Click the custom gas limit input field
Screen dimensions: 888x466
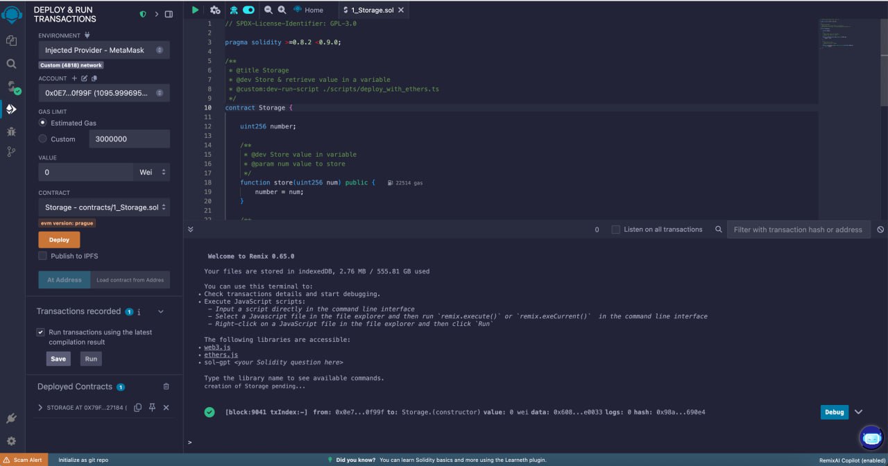point(130,139)
